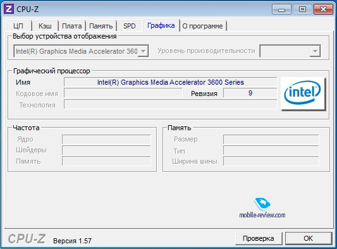This screenshot has width=337, height=249.
Task: Maximize the CPU-Z window
Action: [302, 9]
